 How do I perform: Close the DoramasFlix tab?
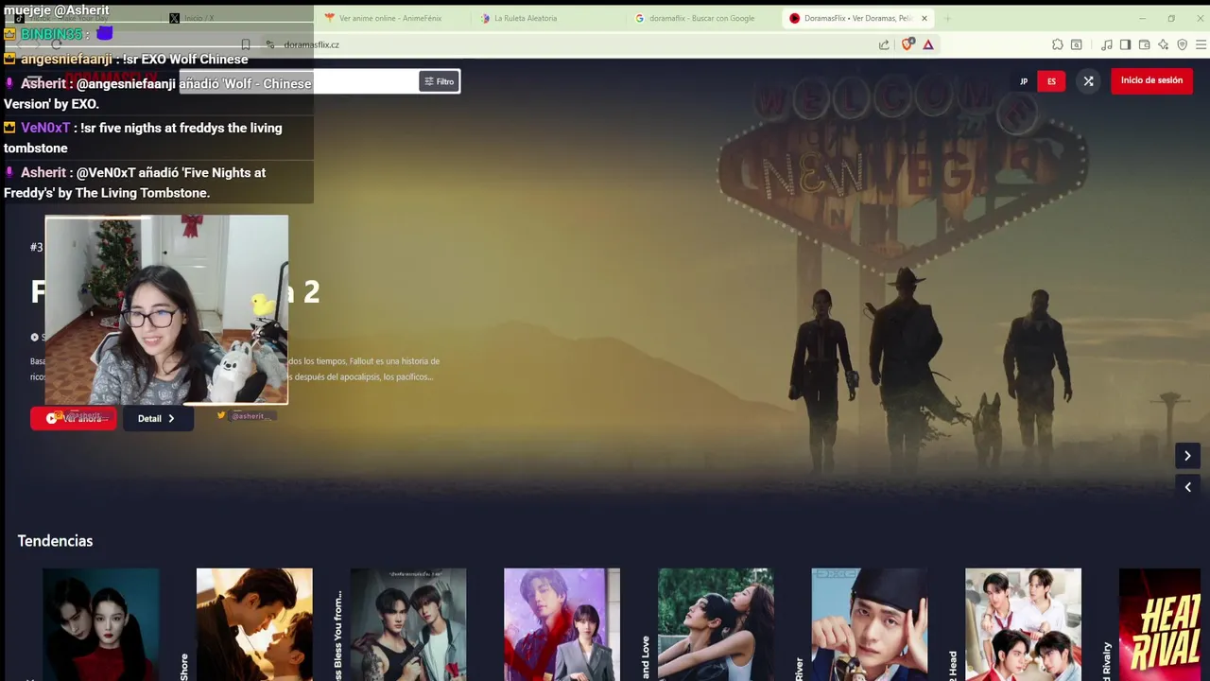[925, 18]
